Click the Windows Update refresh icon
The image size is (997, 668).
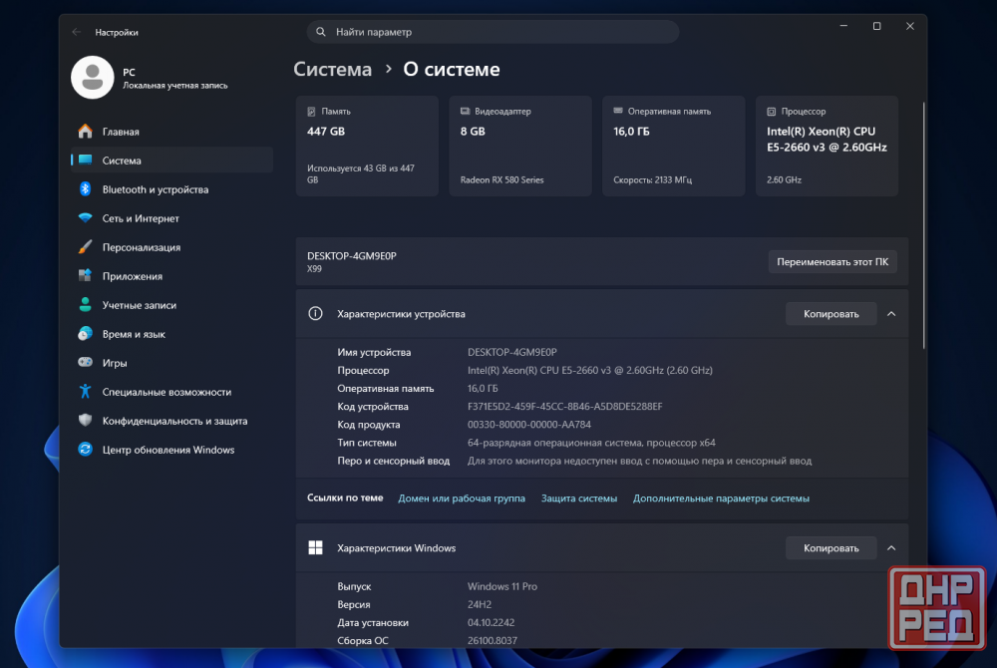click(85, 450)
